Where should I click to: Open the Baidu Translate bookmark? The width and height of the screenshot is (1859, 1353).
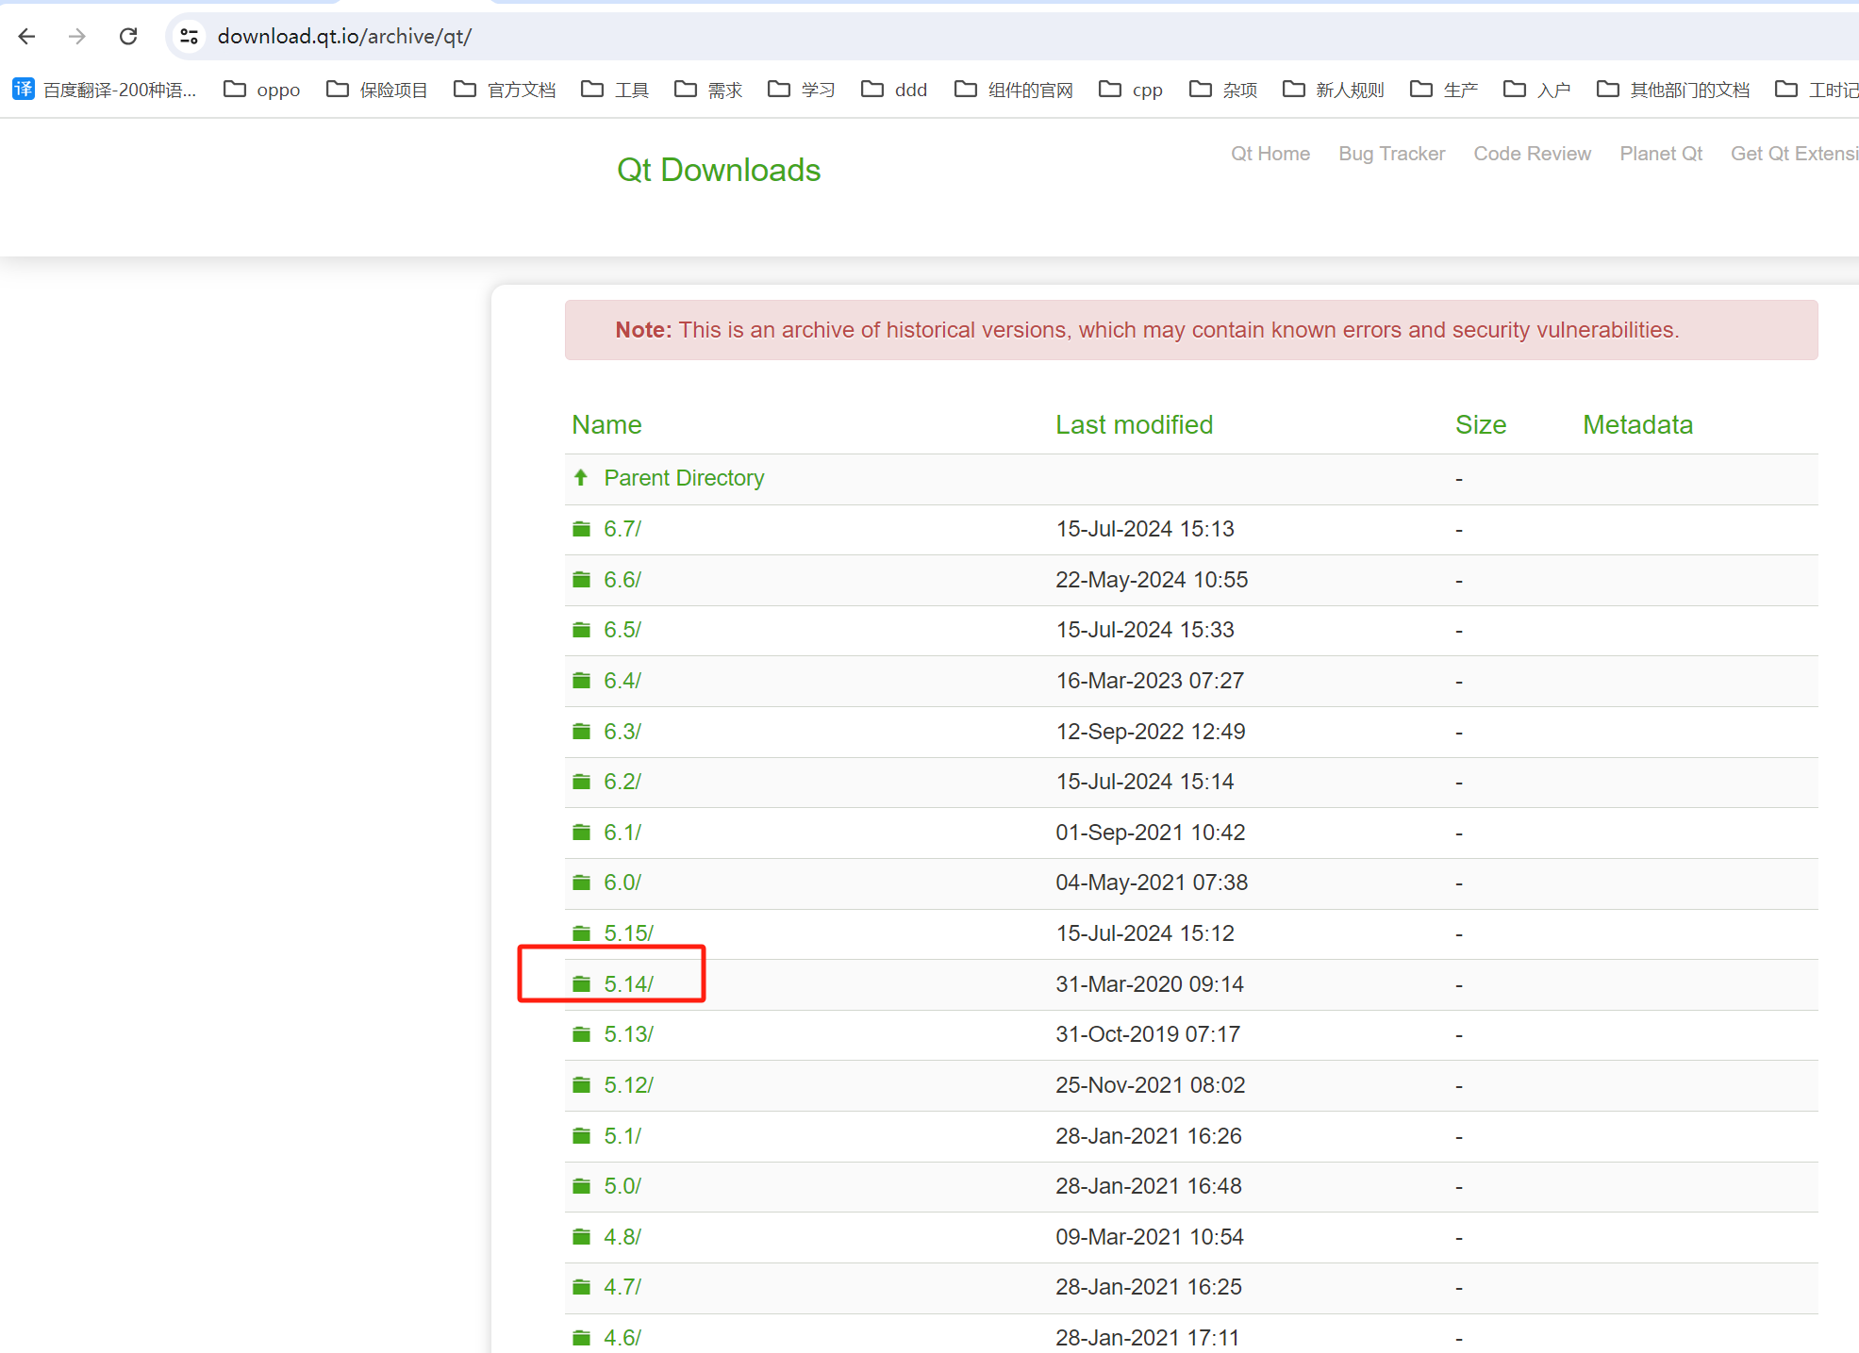tap(105, 90)
